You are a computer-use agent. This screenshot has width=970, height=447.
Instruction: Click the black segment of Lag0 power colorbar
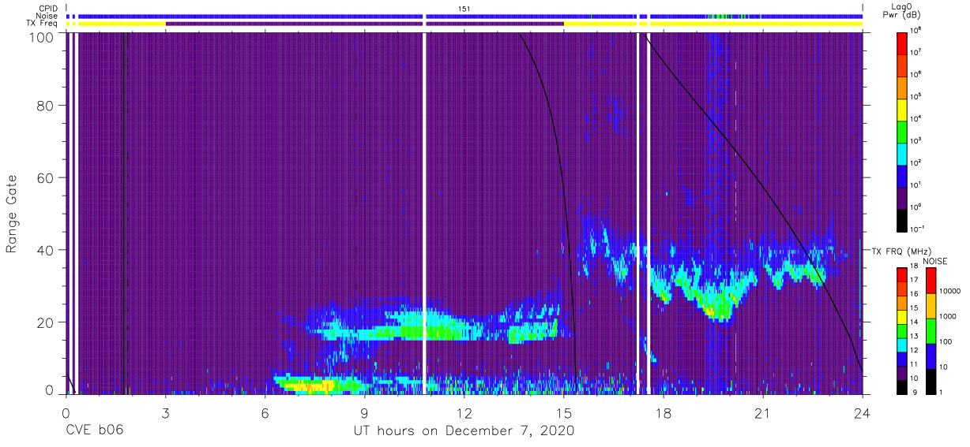coord(903,219)
